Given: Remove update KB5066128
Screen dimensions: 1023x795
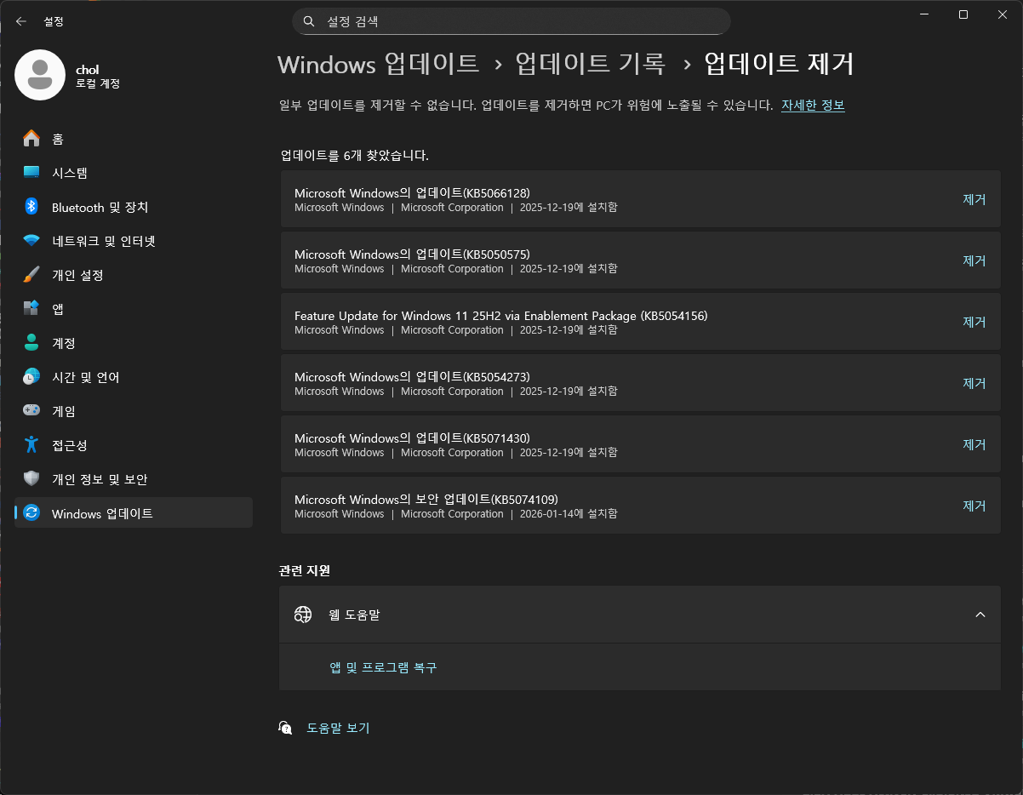Looking at the screenshot, I should [x=974, y=199].
